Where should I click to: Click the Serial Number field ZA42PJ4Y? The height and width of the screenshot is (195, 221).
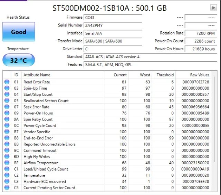pyautogui.click(x=113, y=25)
